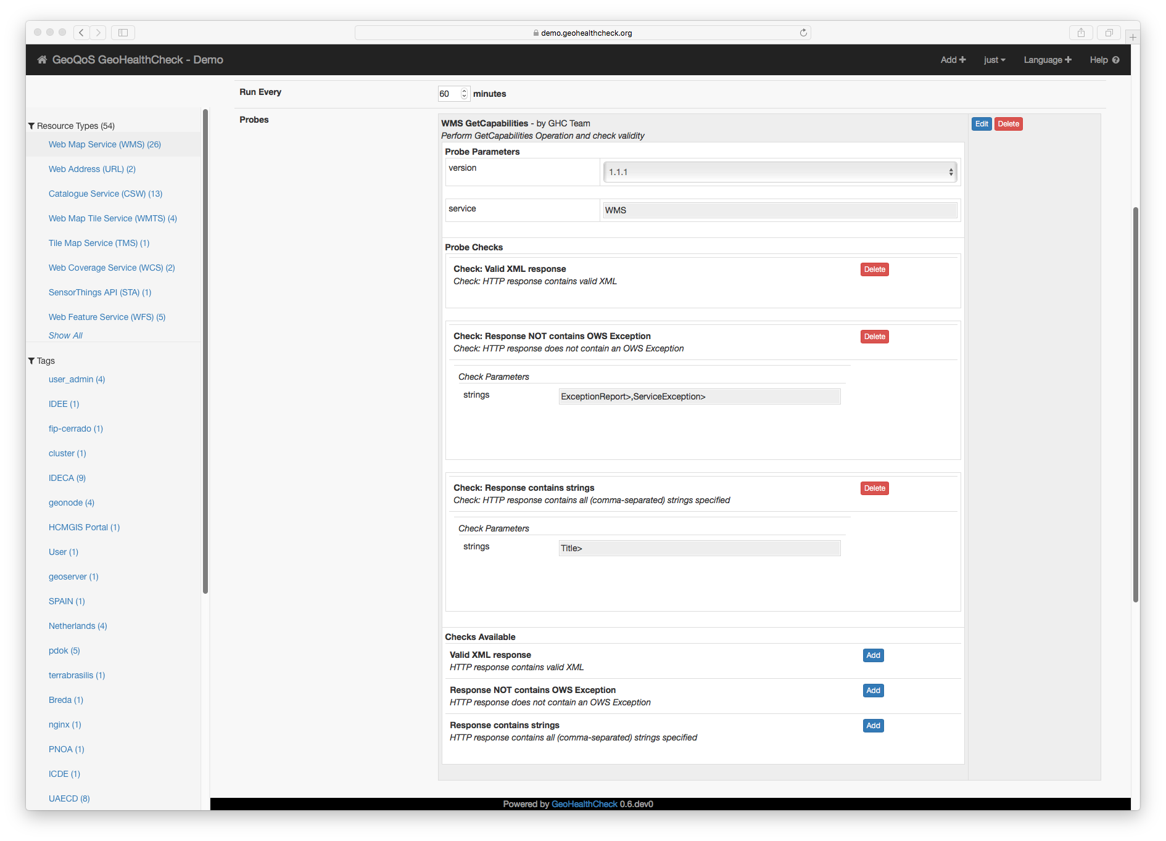
Task: Open the Safari share button
Action: click(1081, 33)
